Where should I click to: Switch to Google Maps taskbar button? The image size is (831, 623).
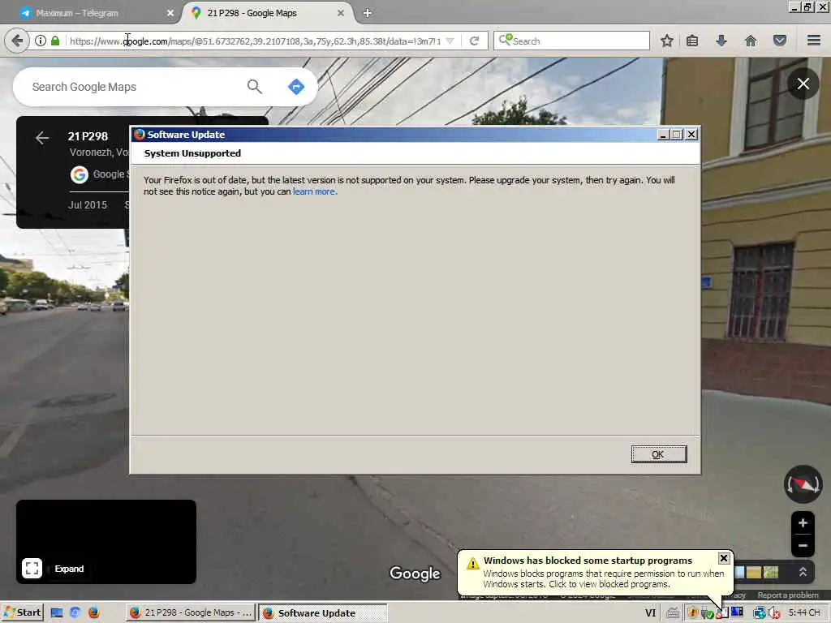191,613
